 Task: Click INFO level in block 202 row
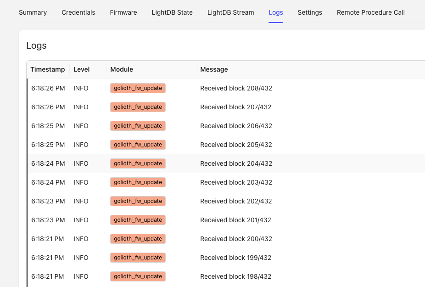[x=81, y=201]
